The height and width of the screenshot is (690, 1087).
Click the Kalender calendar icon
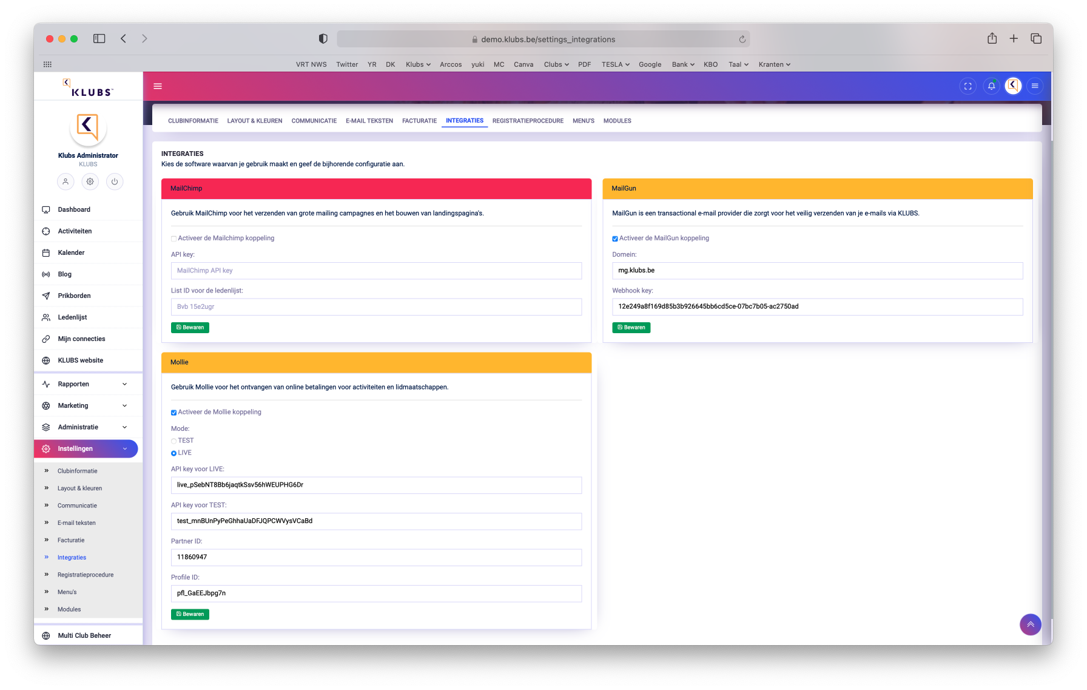tap(46, 253)
